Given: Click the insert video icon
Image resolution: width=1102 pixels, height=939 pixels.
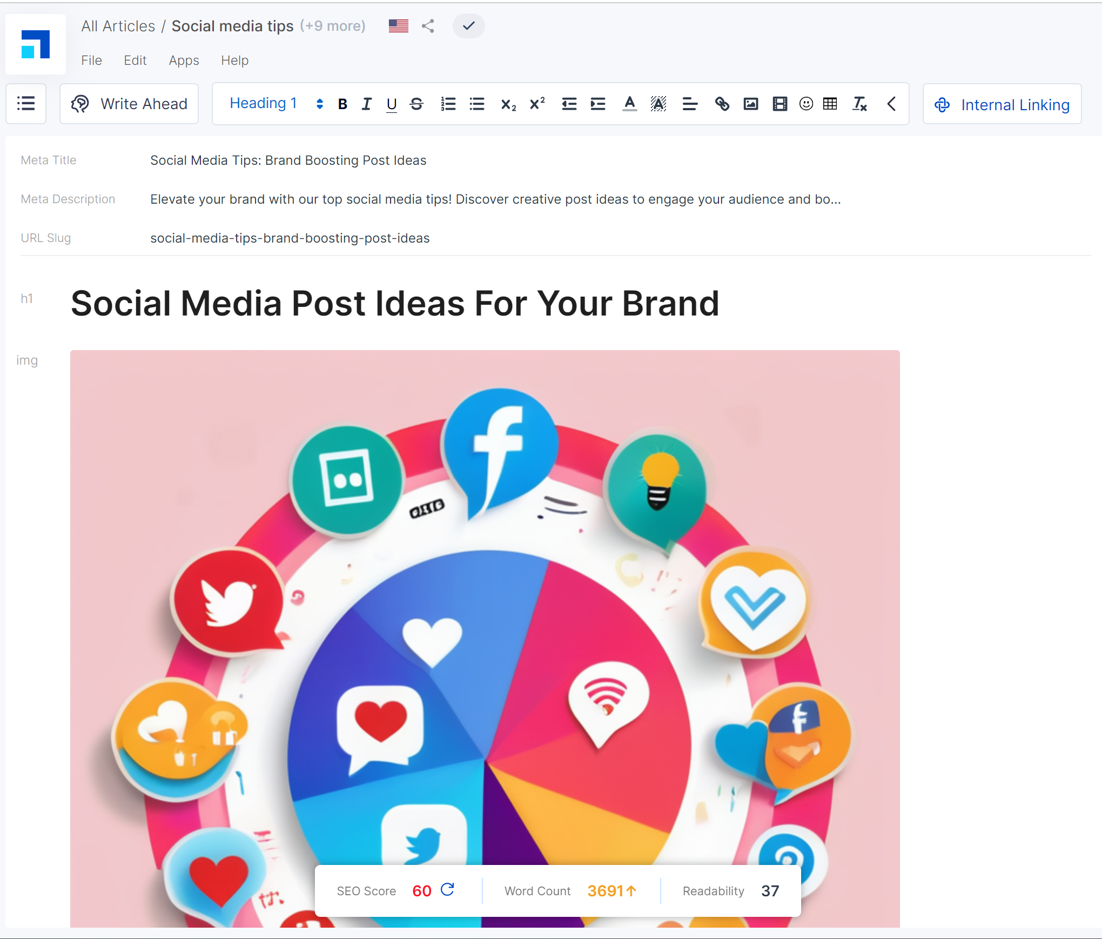Looking at the screenshot, I should click(x=780, y=104).
